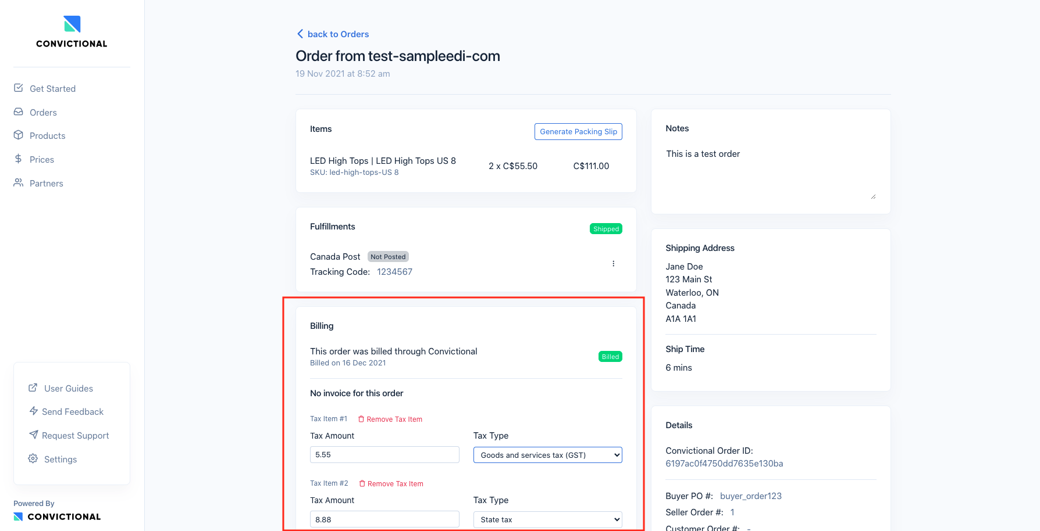
Task: Click the trash icon for Tax Item #2
Action: 362,483
